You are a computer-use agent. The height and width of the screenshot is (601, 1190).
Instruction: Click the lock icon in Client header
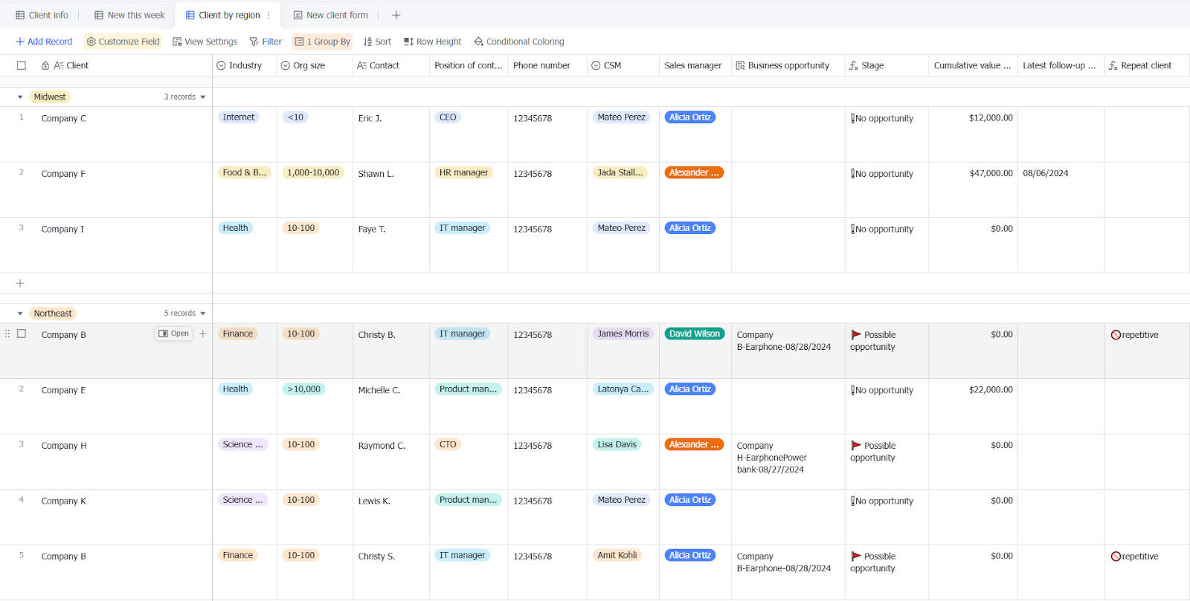point(45,65)
